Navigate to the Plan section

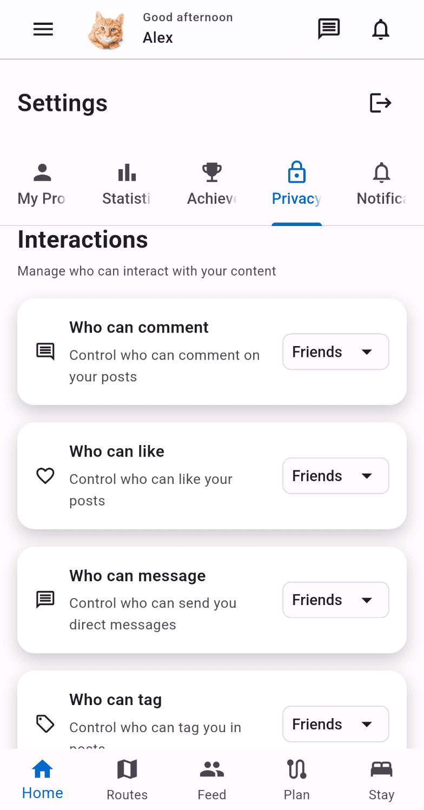(x=296, y=779)
